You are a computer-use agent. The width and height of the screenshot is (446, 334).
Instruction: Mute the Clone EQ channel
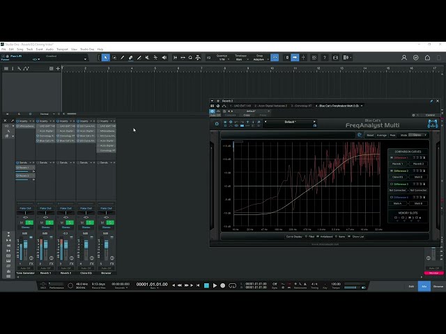[82, 223]
